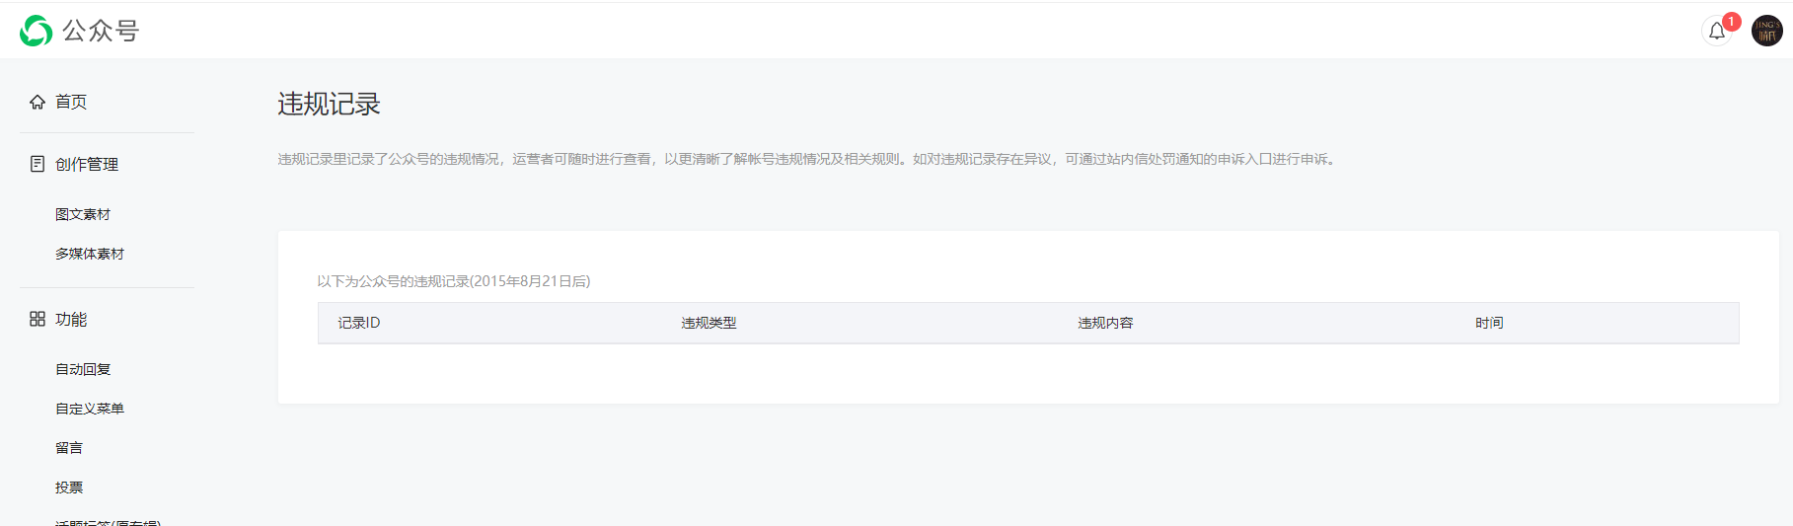Open the 留言 page

[x=69, y=448]
